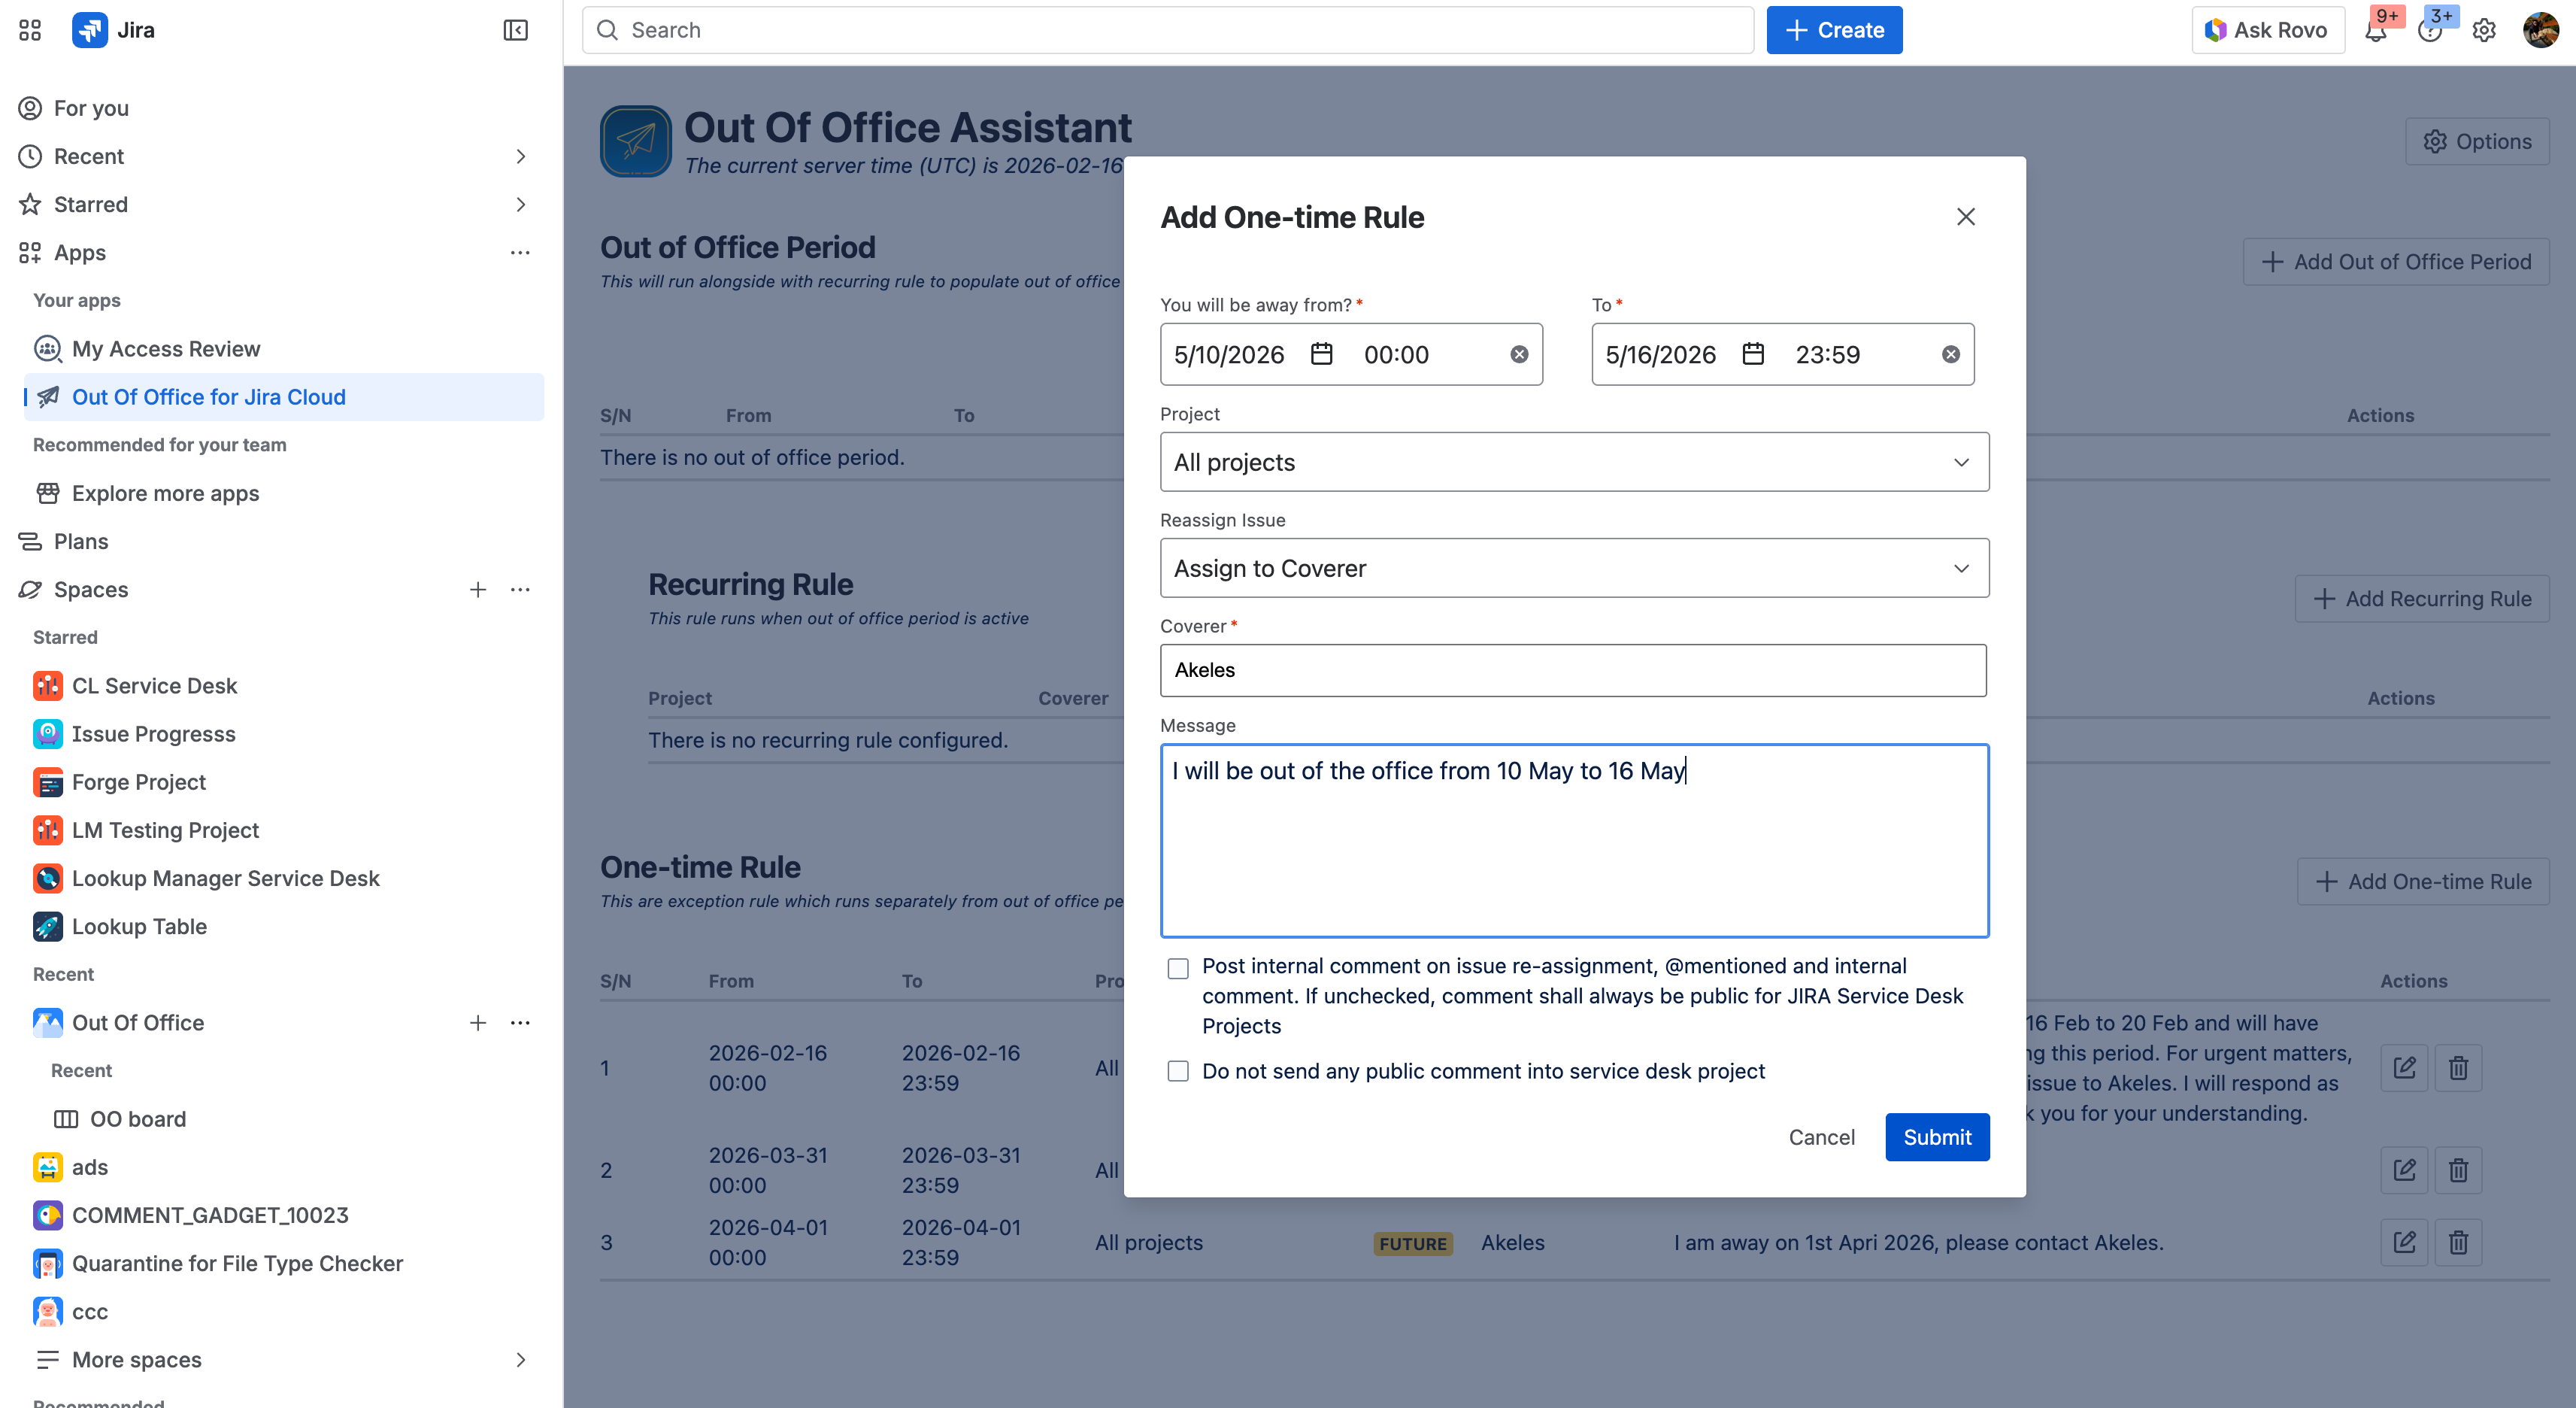Viewport: 2576px width, 1408px height.
Task: Open the To date calendar picker
Action: (1752, 354)
